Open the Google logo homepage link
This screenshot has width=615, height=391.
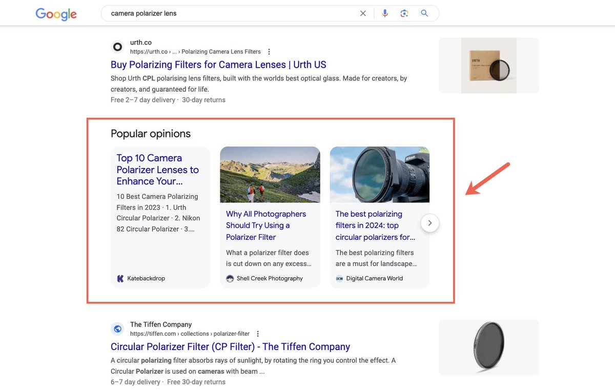tap(56, 14)
